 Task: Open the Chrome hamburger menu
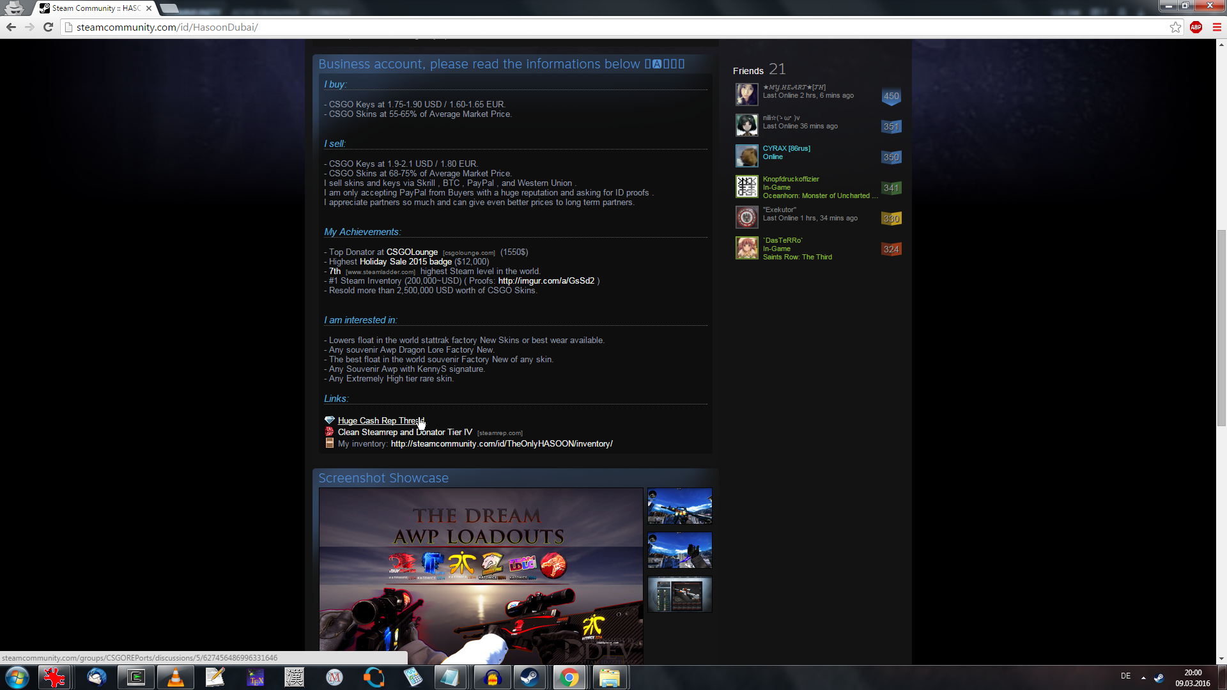(x=1217, y=27)
